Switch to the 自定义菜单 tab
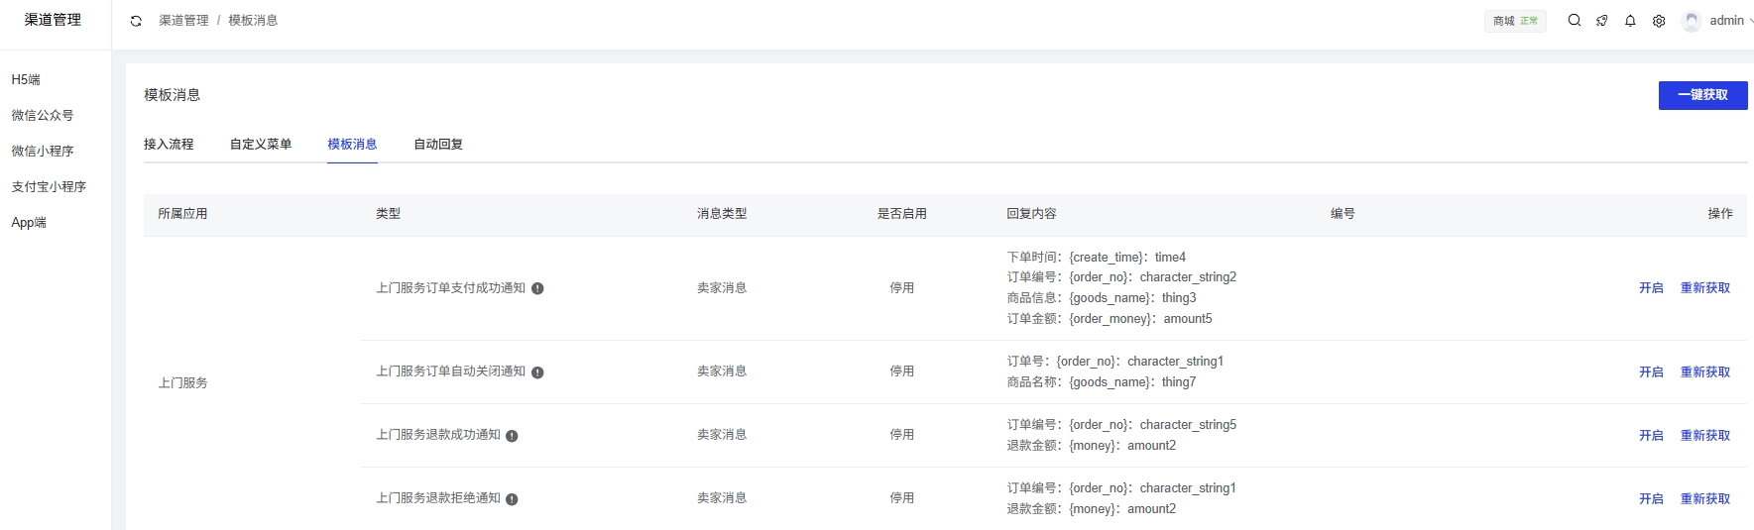This screenshot has width=1754, height=530. pyautogui.click(x=261, y=145)
